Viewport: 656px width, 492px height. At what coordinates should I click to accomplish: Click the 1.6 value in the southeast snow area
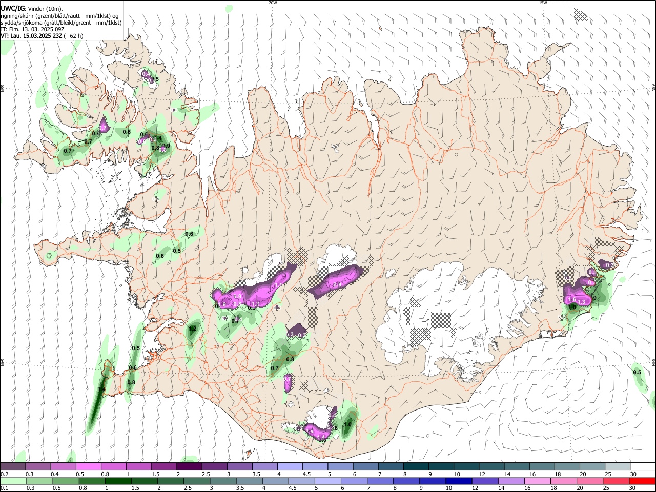click(x=572, y=299)
